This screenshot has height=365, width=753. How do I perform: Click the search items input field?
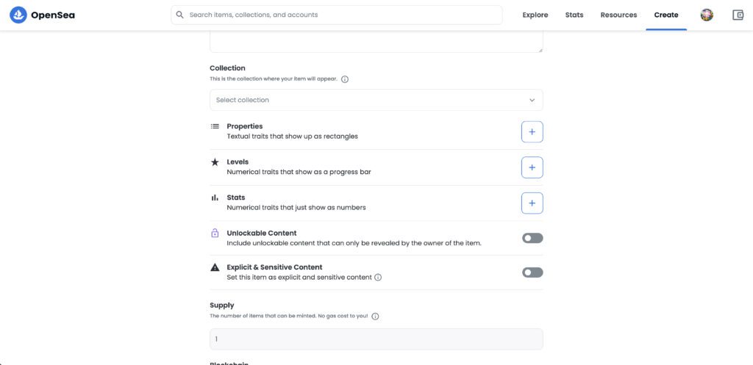point(338,15)
